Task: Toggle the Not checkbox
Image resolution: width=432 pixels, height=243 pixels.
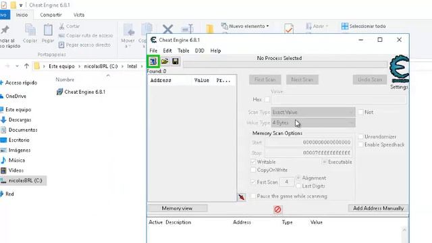Action: tap(361, 112)
